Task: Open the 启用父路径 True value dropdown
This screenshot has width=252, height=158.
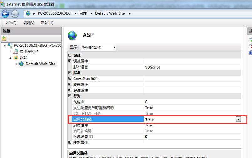Action: pos(239,119)
